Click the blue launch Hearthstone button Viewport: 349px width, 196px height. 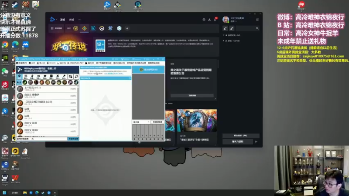click(148, 70)
